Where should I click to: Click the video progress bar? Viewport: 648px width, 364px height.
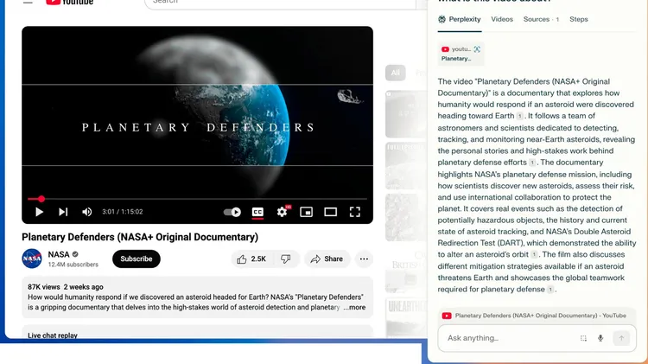click(197, 199)
